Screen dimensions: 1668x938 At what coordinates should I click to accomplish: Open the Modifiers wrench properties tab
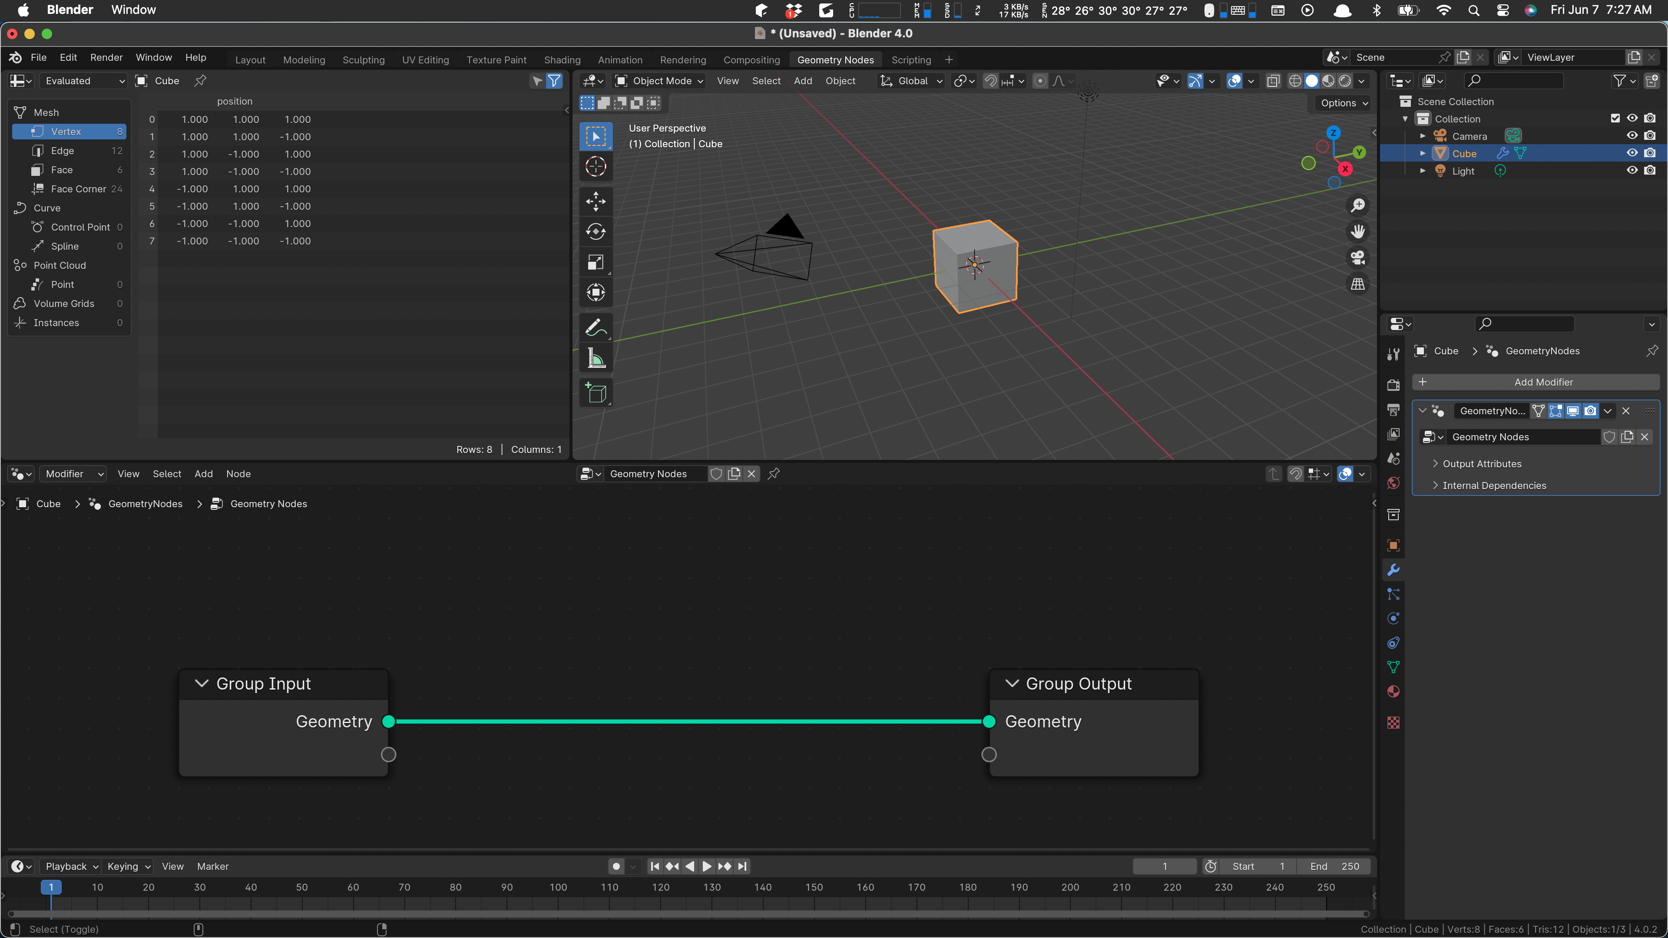pyautogui.click(x=1393, y=570)
